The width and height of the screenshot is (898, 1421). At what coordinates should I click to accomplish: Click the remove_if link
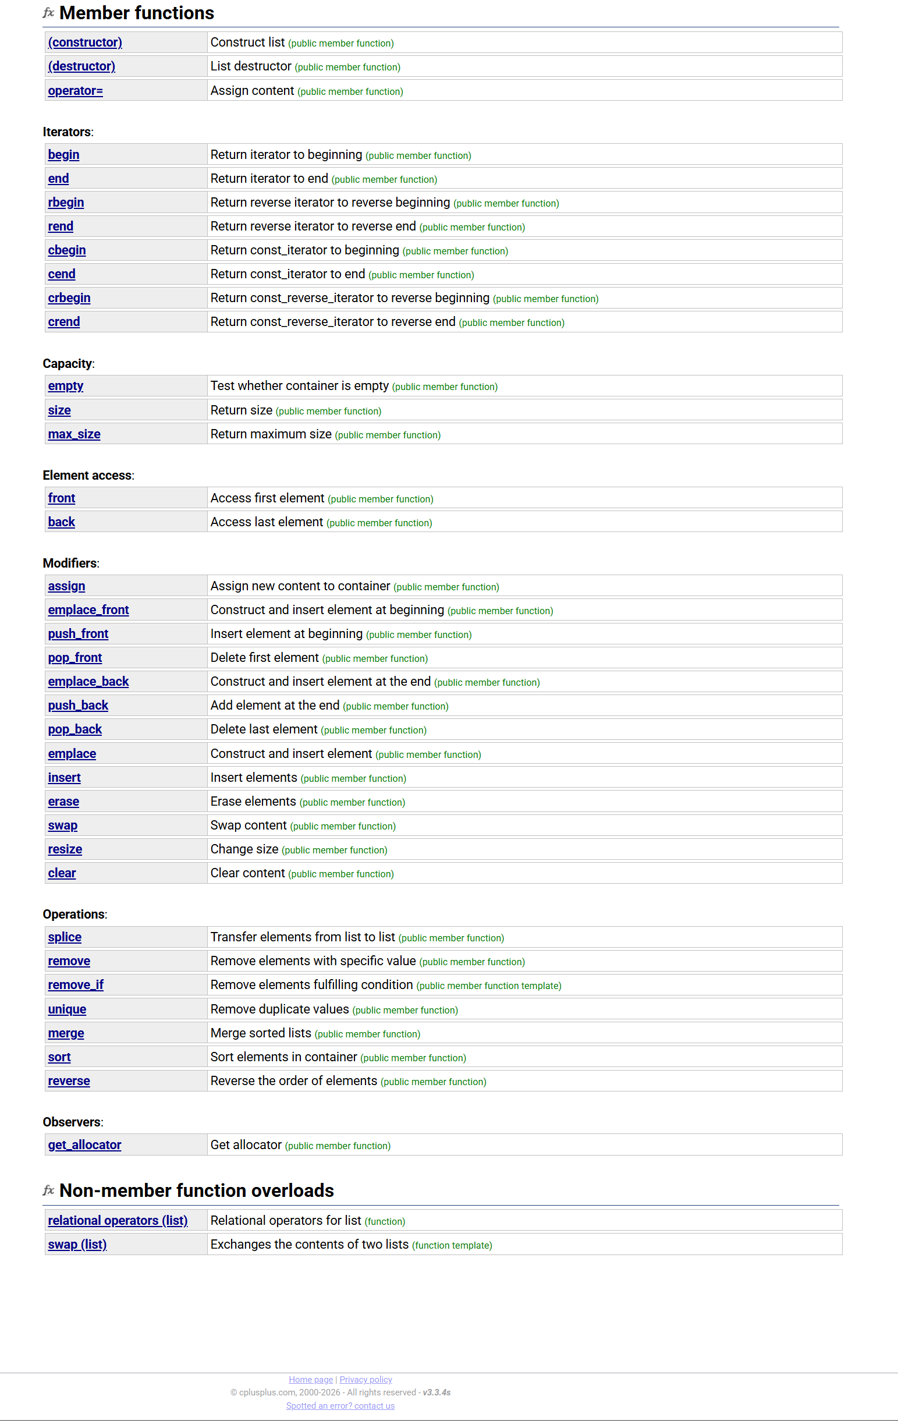(x=76, y=985)
